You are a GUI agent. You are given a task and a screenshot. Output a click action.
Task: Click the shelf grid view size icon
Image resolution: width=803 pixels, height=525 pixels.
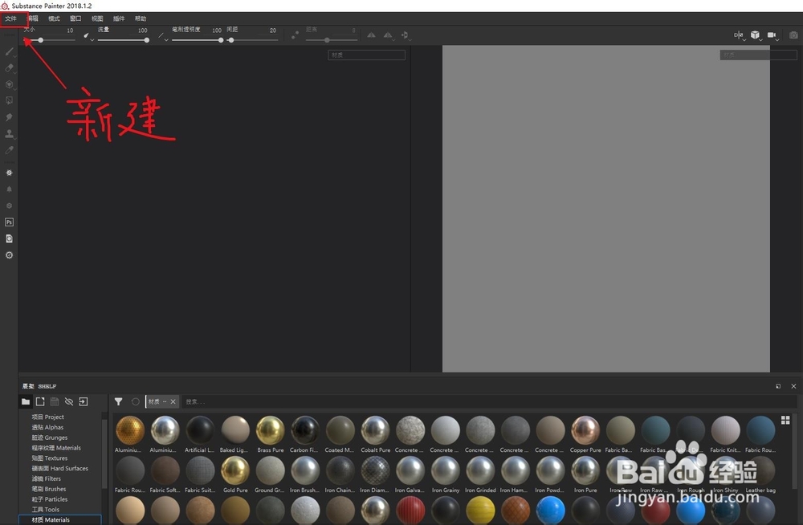[x=785, y=420]
